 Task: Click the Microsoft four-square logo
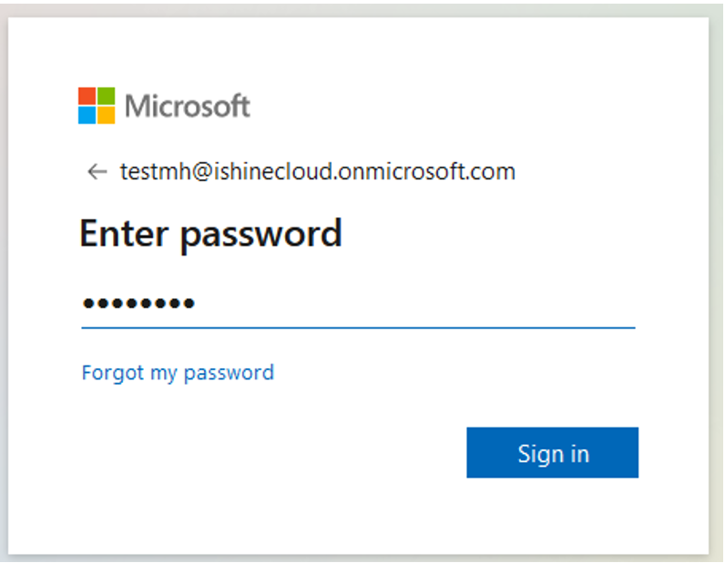[x=97, y=106]
